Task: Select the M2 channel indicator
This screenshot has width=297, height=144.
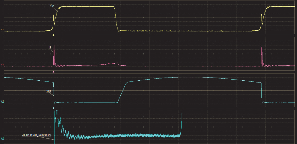Action: (2, 64)
